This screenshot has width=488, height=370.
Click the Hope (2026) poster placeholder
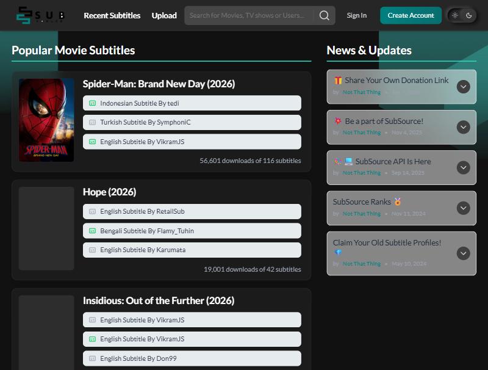46,228
